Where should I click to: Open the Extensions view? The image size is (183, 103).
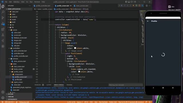click(x=3, y=29)
